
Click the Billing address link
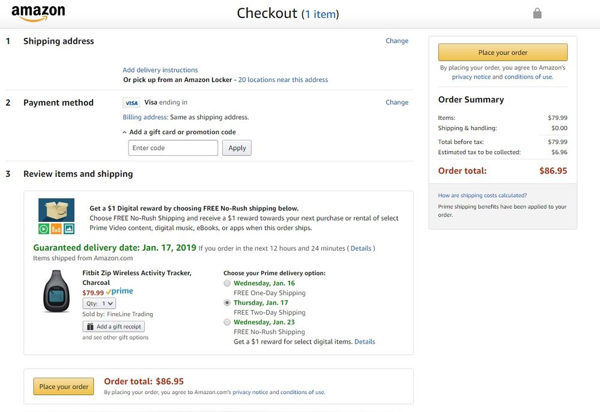click(145, 118)
